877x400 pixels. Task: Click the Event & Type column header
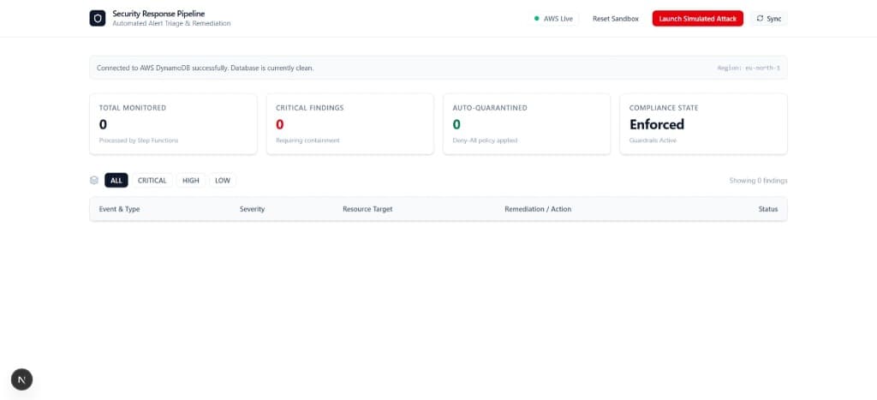coord(119,209)
